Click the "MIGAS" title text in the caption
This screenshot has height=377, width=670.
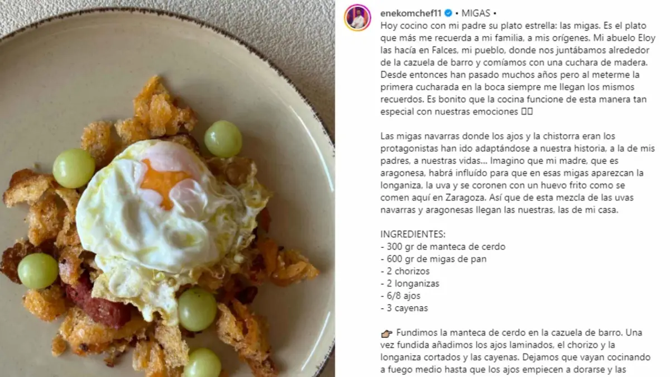(474, 13)
